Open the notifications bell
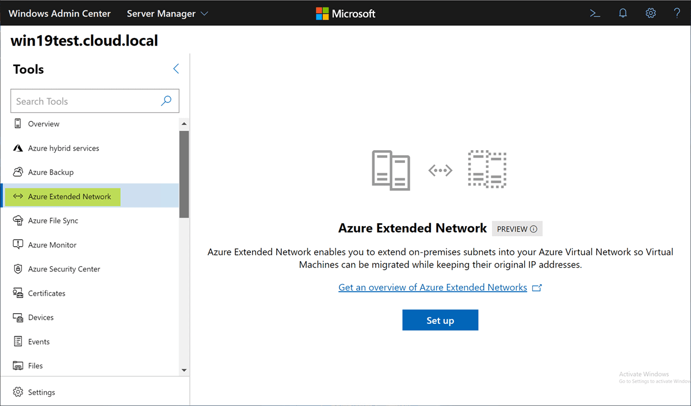The image size is (691, 406). tap(623, 13)
